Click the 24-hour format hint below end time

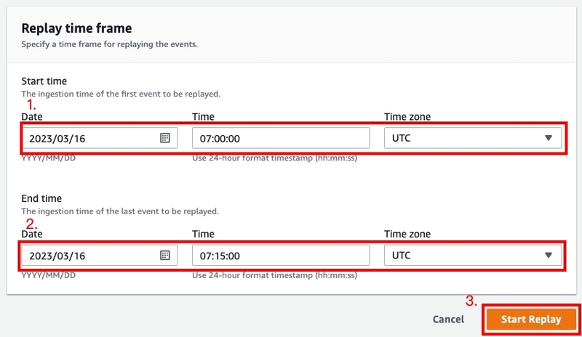(275, 275)
